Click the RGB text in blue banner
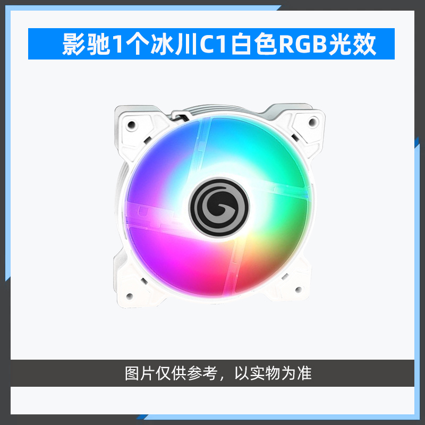 pyautogui.click(x=303, y=44)
